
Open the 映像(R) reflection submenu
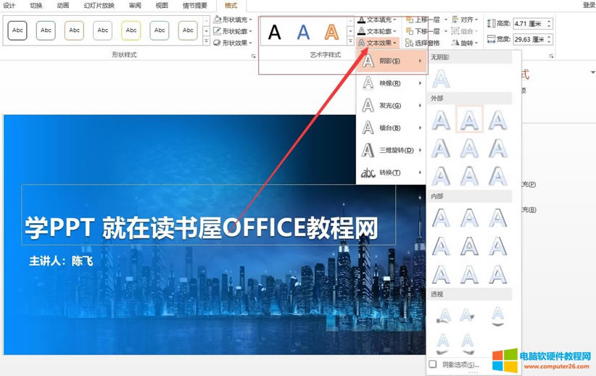(391, 83)
